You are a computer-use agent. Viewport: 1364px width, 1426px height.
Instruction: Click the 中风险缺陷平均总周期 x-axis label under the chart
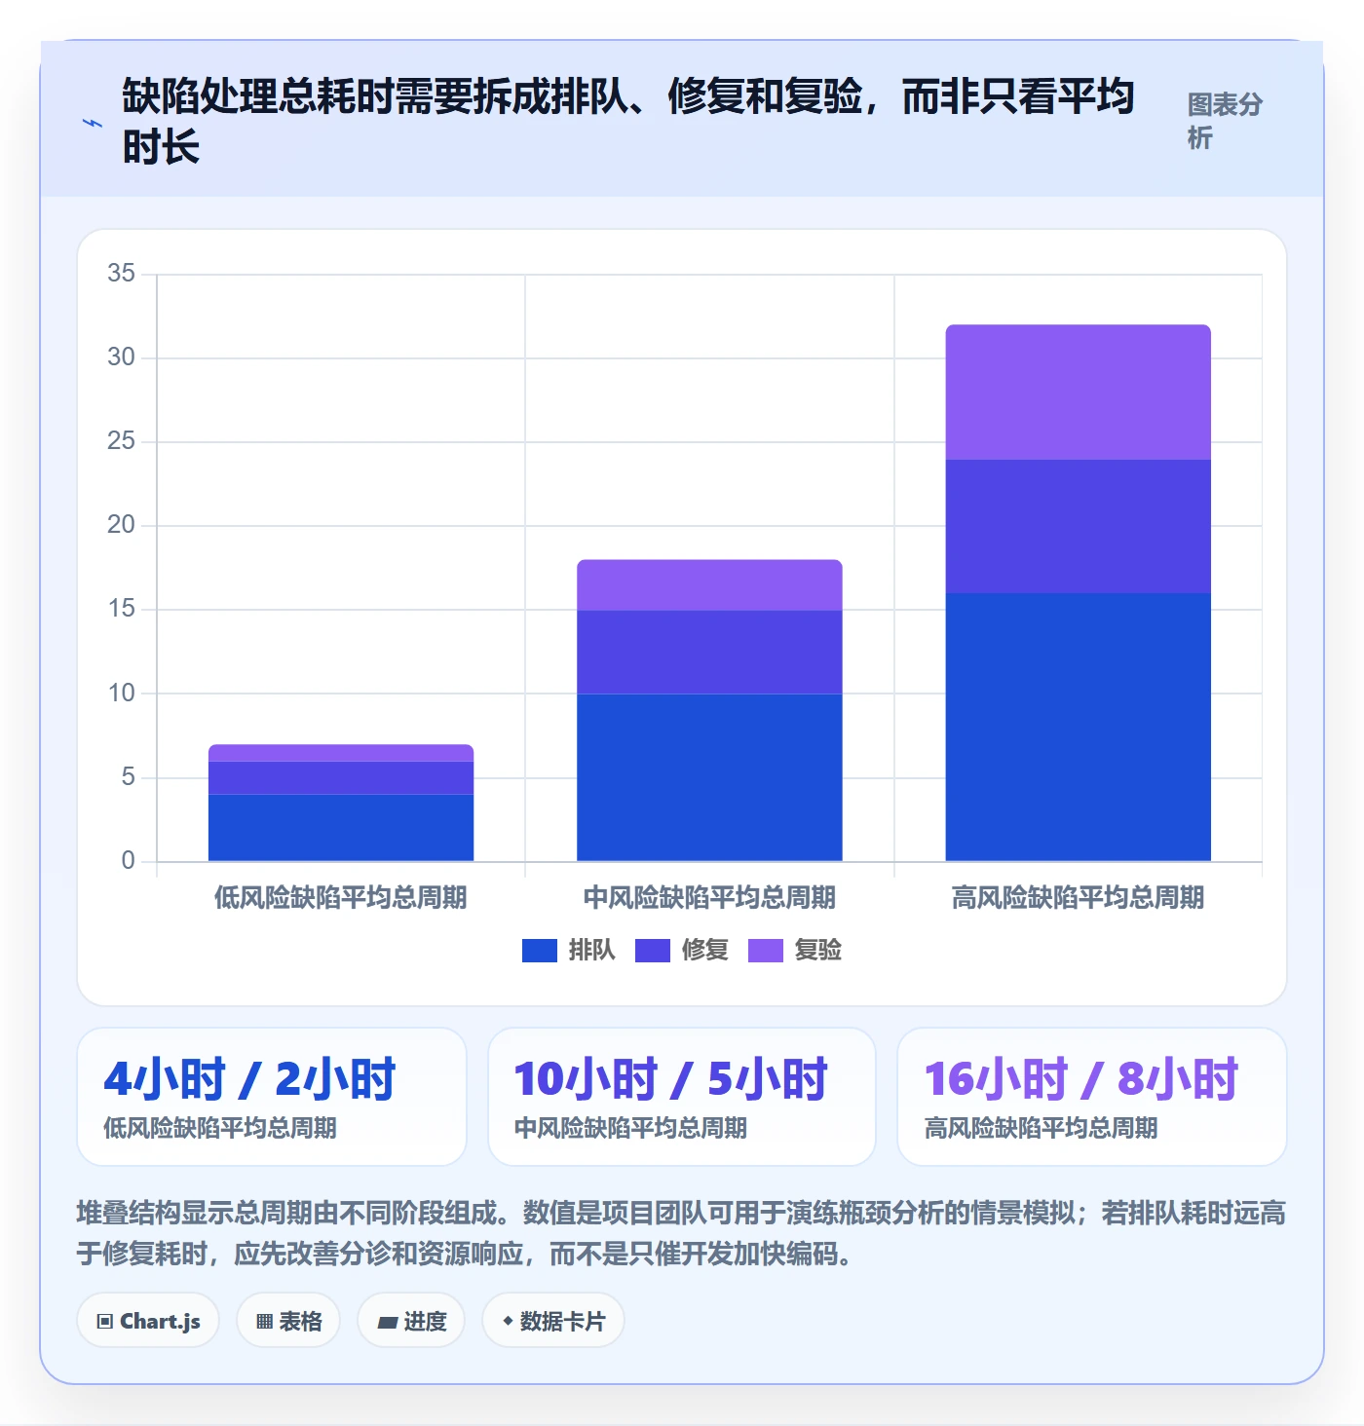pos(709,897)
